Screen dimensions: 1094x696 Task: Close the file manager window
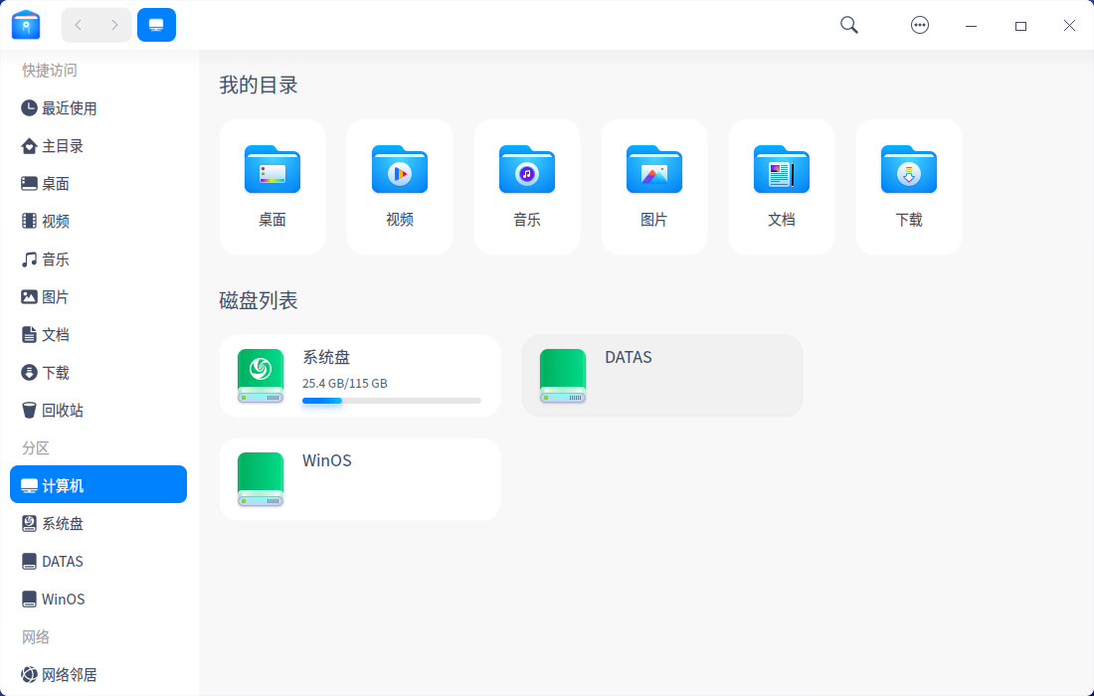click(x=1069, y=26)
